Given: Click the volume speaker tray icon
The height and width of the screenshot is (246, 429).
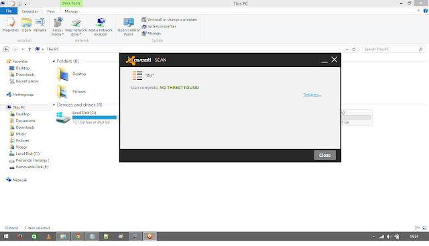Looking at the screenshot, I should (x=389, y=237).
